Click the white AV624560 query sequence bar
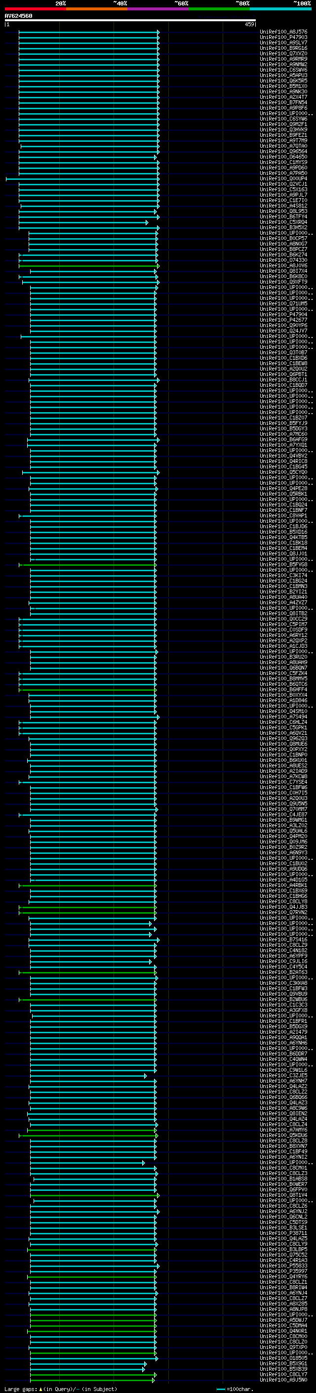316x1393 pixels. (x=130, y=21)
